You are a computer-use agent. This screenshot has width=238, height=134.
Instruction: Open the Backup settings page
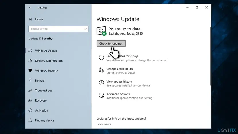click(x=39, y=81)
